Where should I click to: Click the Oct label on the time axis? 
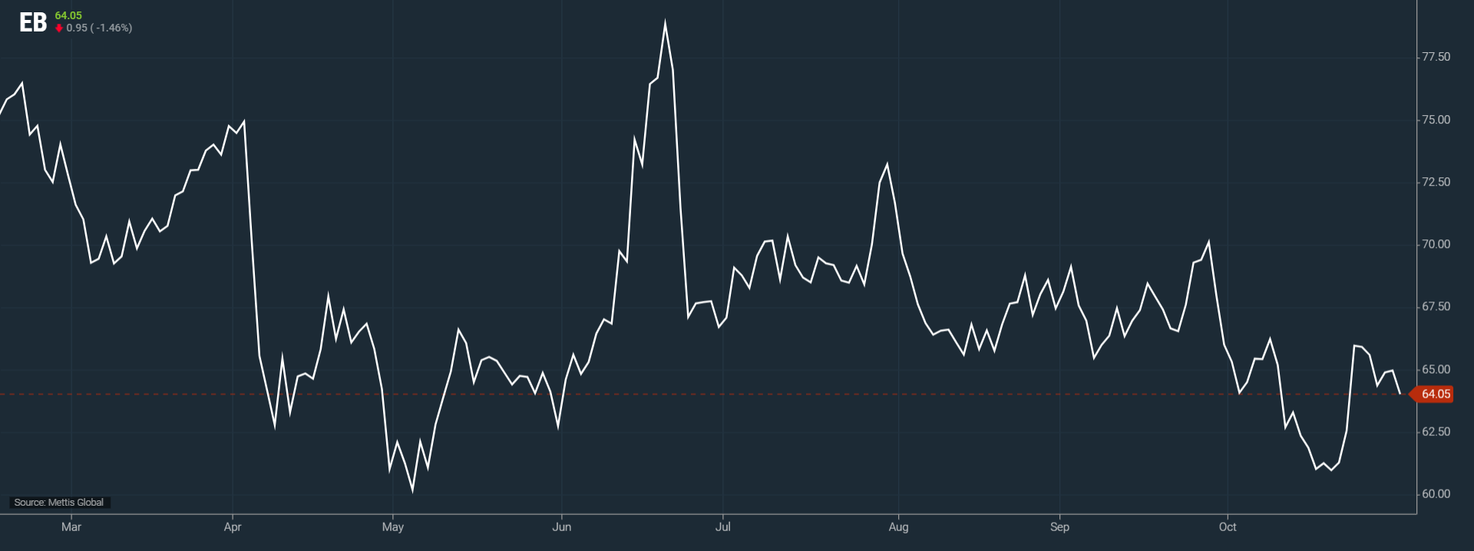(x=1228, y=527)
